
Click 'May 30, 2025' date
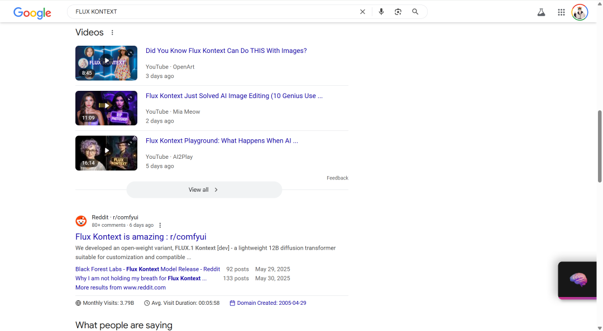point(272,279)
